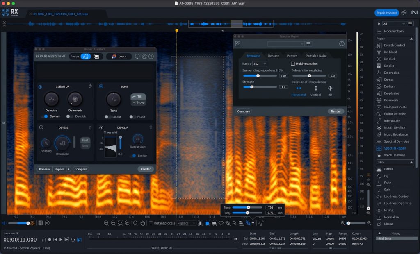The image size is (420, 254).
Task: Select the Magic Wand tool
Action: [234, 223]
